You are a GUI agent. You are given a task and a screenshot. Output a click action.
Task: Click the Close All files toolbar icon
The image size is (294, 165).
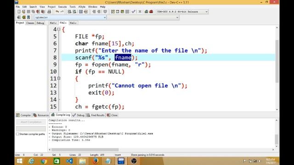tap(43, 11)
